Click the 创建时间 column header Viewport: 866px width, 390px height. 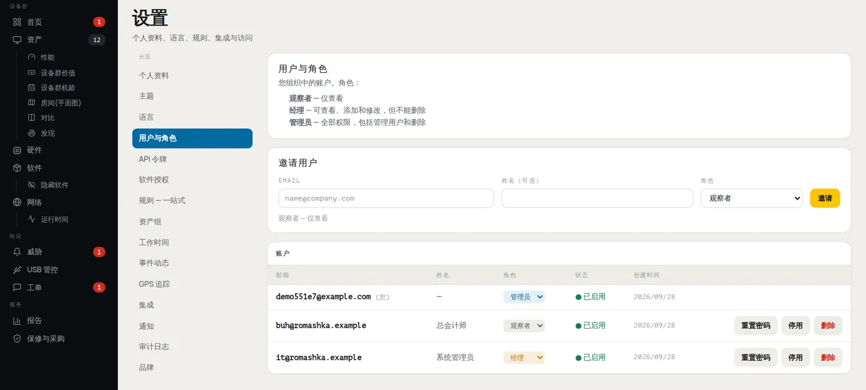pyautogui.click(x=646, y=275)
